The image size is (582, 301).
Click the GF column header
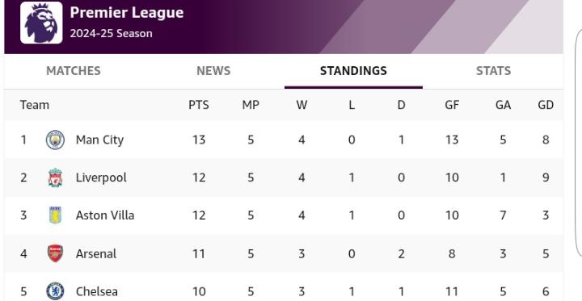click(452, 105)
